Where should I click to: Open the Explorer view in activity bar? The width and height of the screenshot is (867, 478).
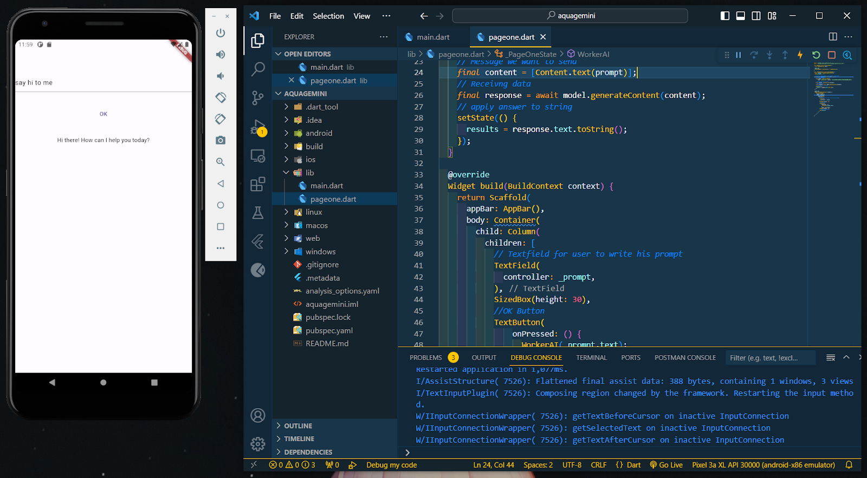258,41
